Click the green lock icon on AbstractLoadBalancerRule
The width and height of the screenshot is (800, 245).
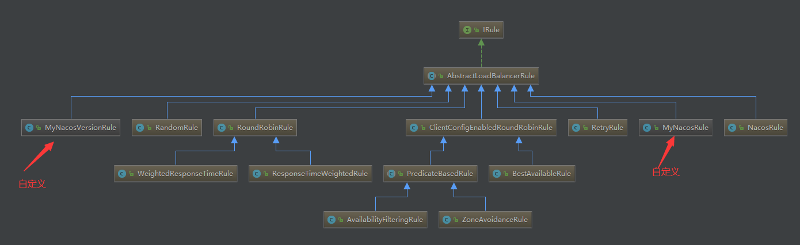[441, 76]
